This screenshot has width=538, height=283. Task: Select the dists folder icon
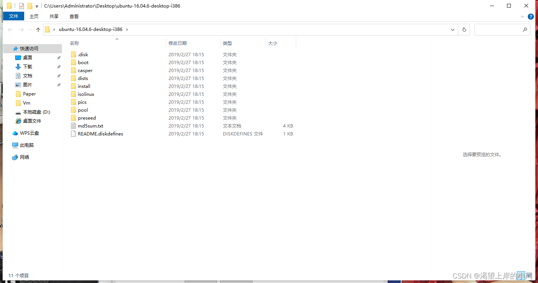73,78
